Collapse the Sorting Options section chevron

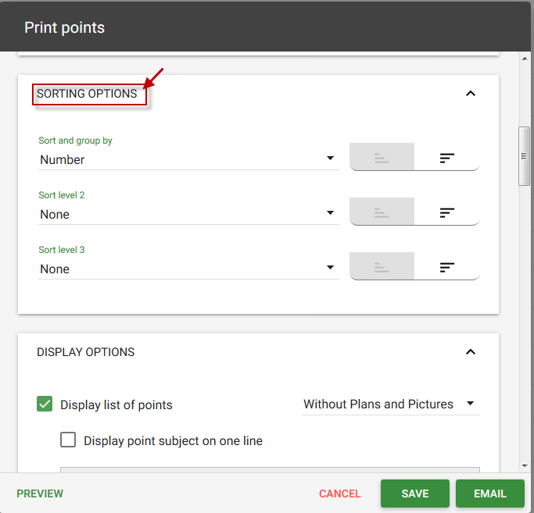coord(471,94)
